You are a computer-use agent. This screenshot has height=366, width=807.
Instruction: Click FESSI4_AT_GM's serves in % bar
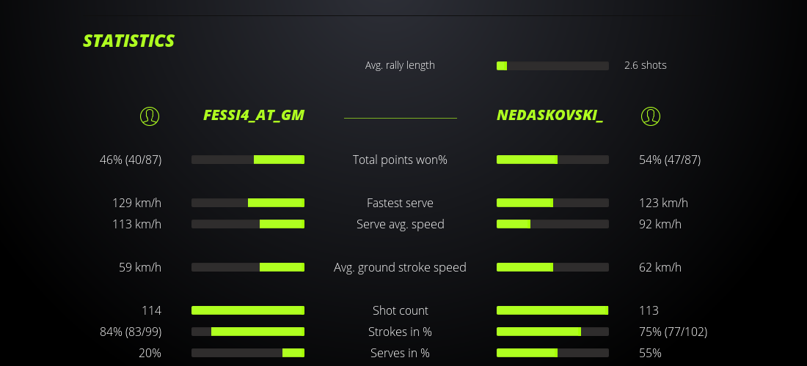(x=248, y=353)
